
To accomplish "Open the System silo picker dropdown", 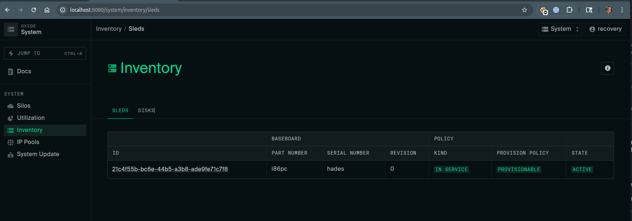I will click(x=560, y=29).
